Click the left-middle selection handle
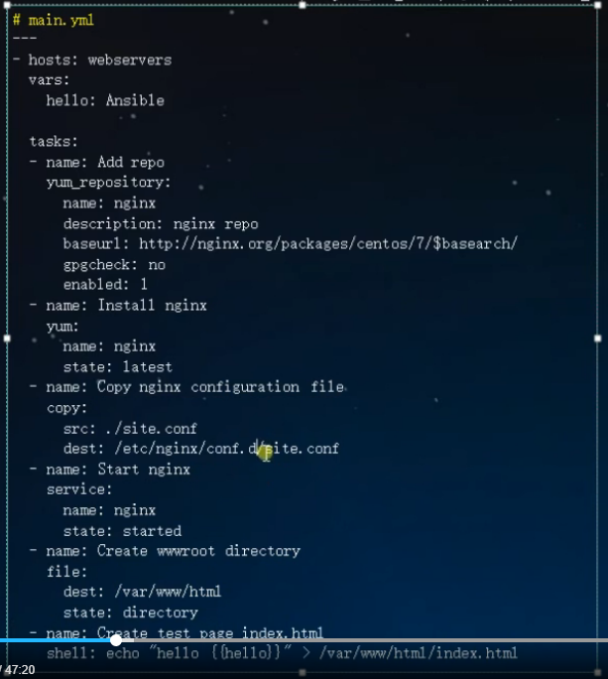 coord(7,339)
